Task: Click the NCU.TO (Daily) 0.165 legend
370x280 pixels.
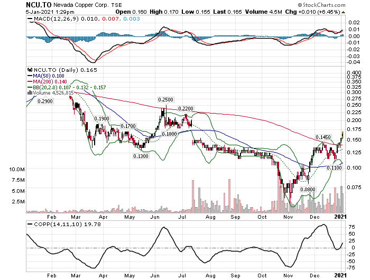Action: point(66,70)
